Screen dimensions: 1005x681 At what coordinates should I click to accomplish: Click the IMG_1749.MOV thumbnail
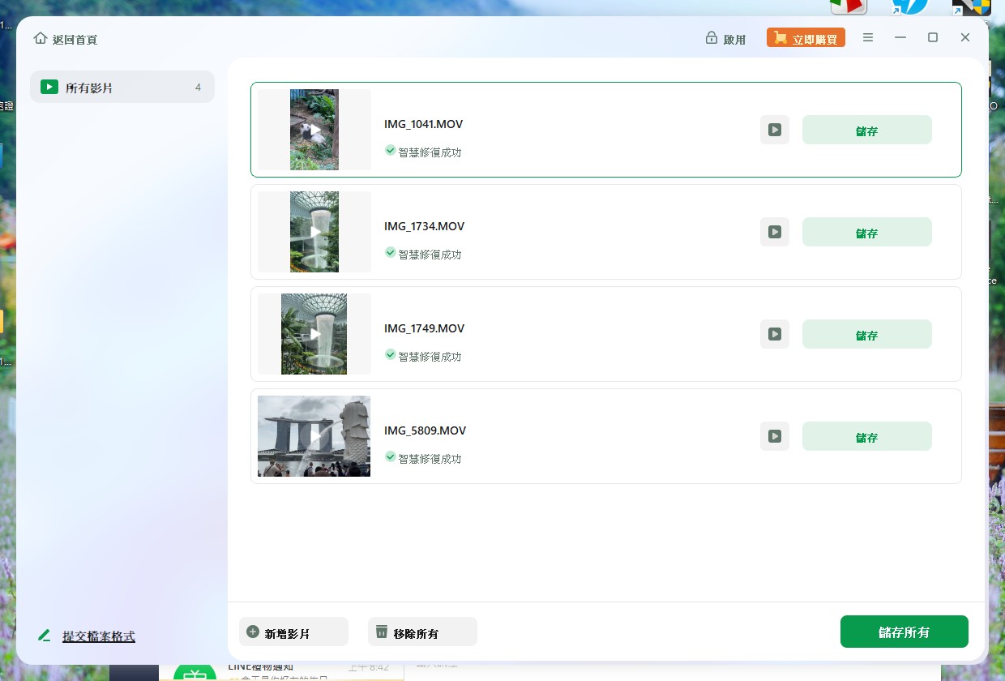(314, 334)
